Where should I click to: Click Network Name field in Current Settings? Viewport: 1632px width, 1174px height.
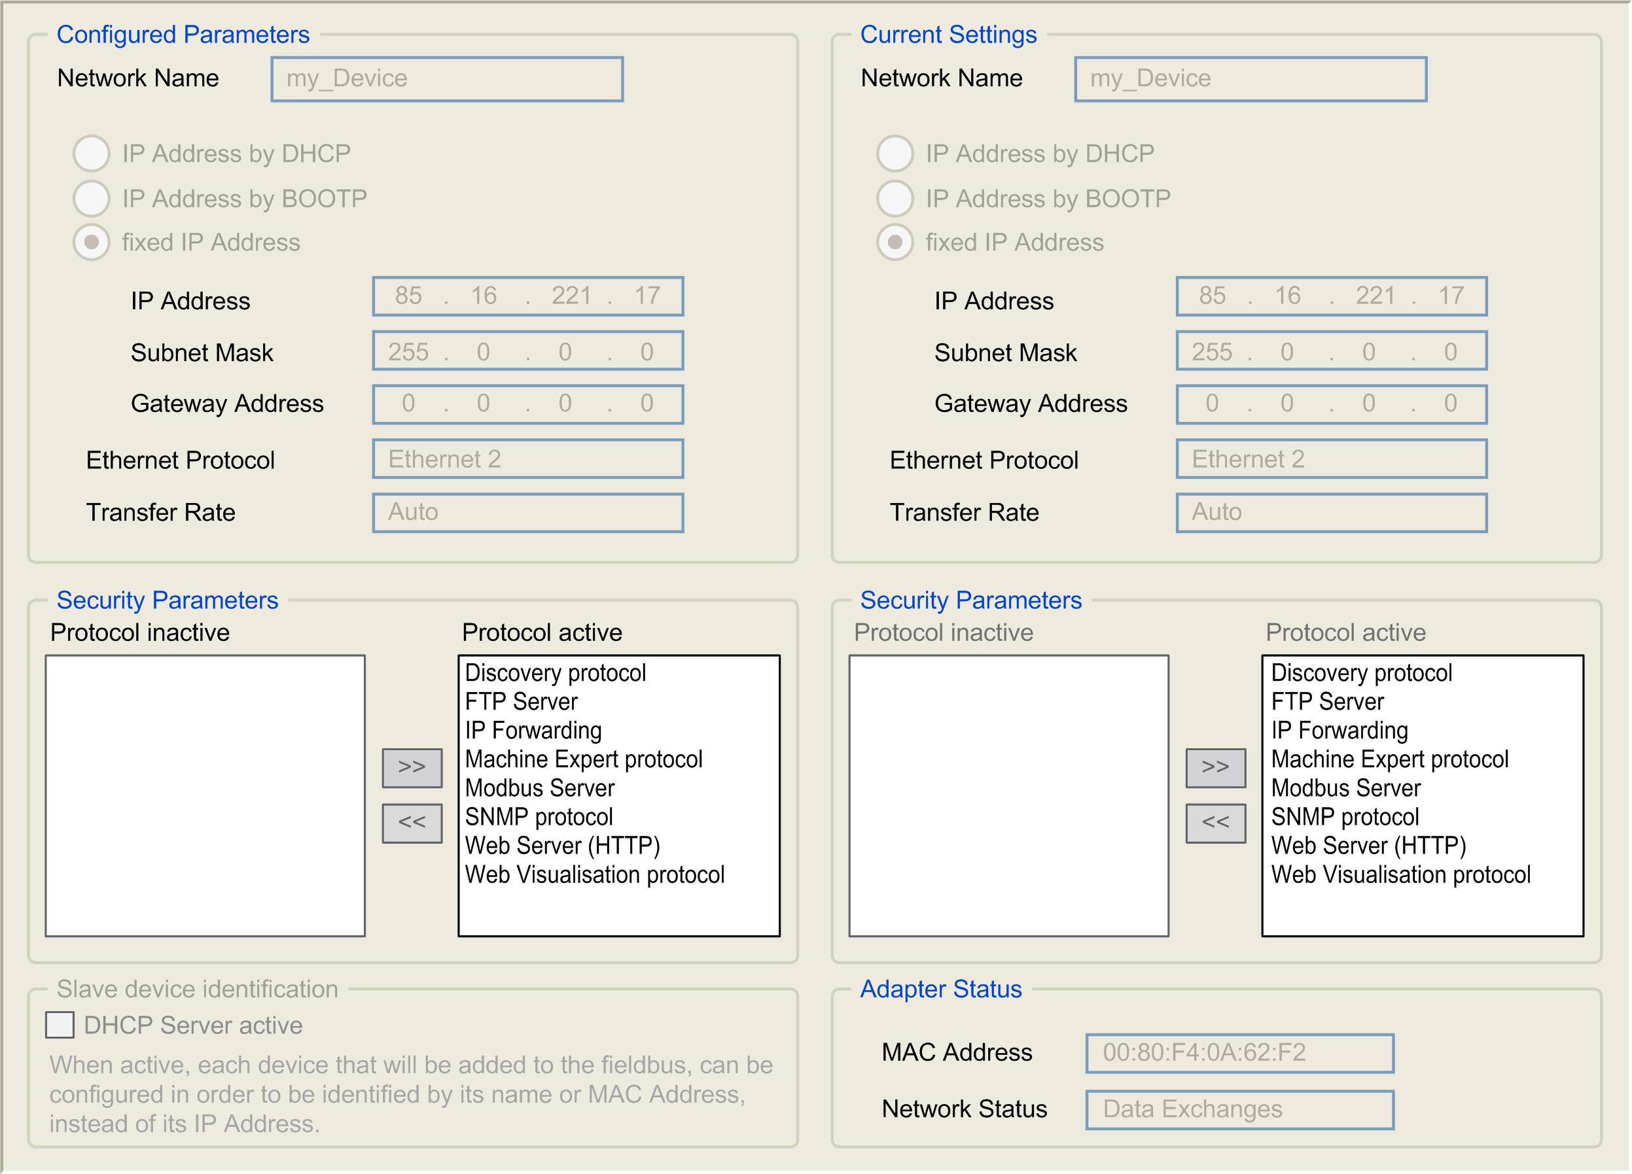[1251, 79]
